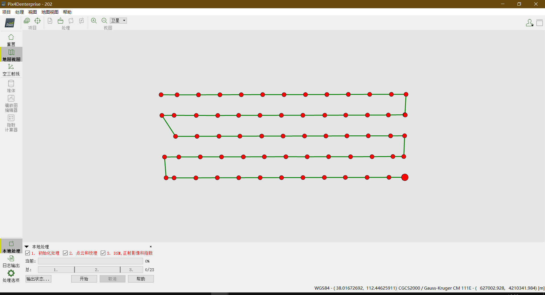Toggle step 3 DSM,正射影像和指数 checkbox
The width and height of the screenshot is (545, 295).
103,253
